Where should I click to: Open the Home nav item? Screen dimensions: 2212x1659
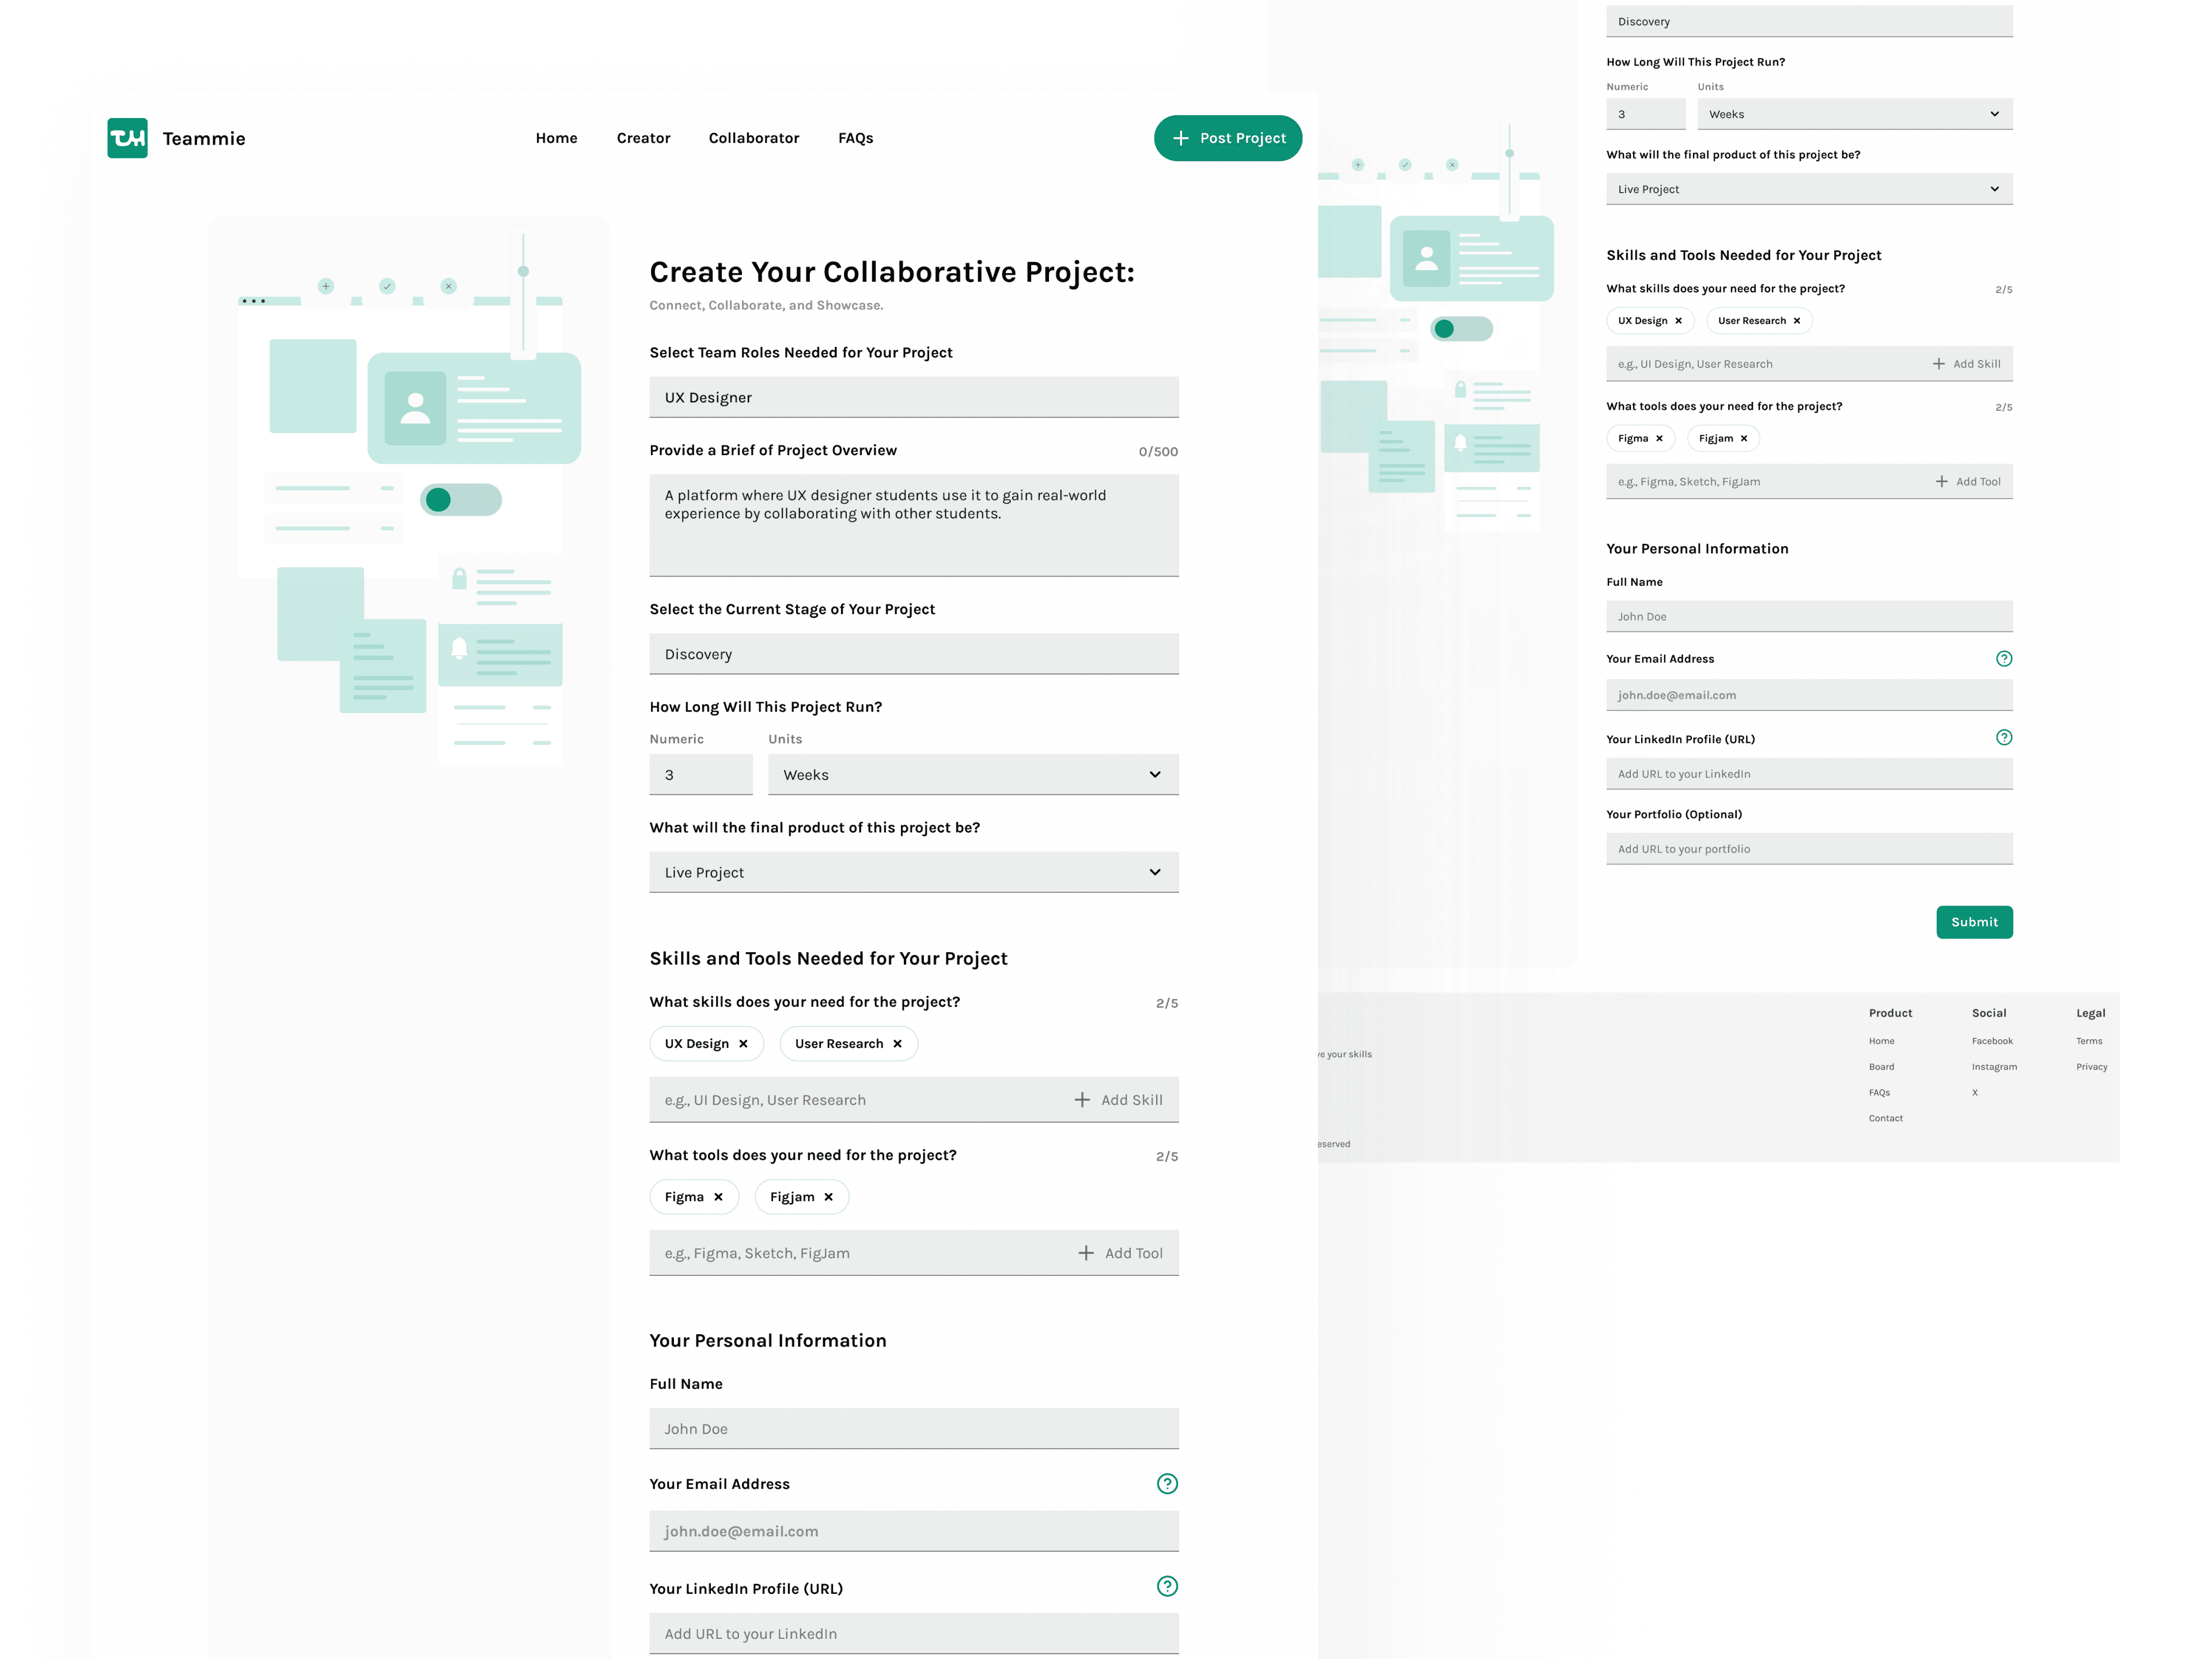click(556, 138)
